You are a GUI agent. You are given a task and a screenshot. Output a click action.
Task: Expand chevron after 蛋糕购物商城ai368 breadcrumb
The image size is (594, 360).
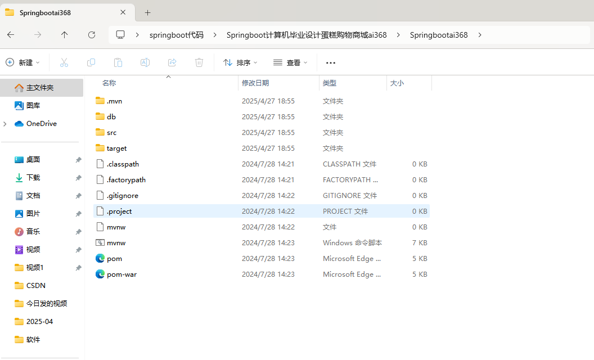398,35
